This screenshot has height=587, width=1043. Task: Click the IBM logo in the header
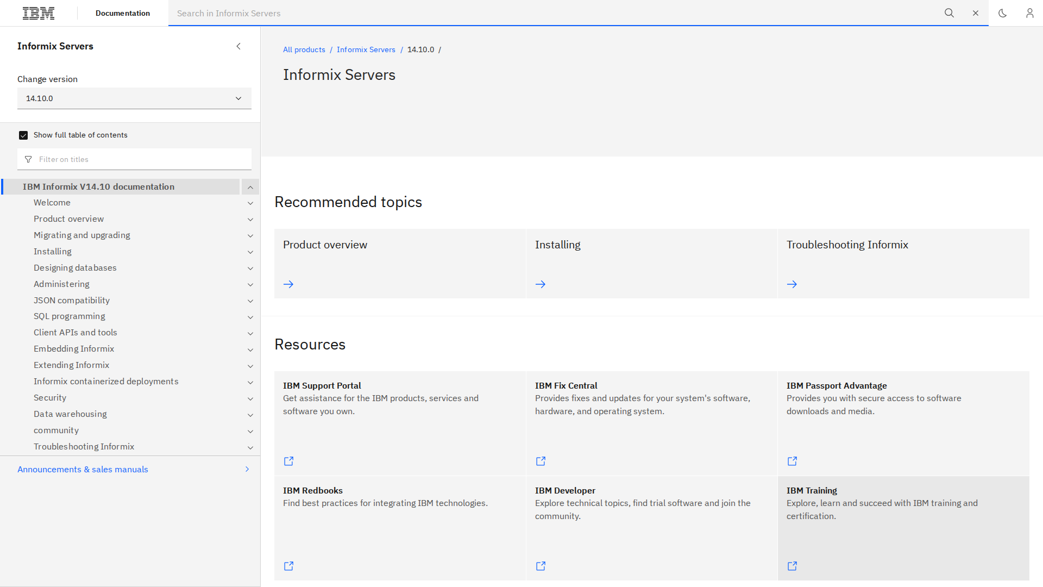click(39, 13)
